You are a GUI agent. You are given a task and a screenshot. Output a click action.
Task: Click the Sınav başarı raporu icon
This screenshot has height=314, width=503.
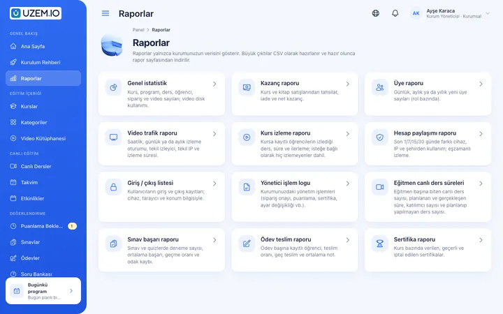[113, 244]
